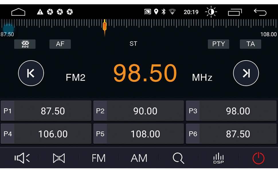
Task: Toggle the RDS function
Action: point(25,44)
